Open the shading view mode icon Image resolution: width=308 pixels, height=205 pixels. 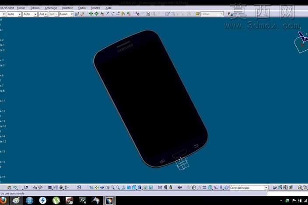click(x=140, y=188)
